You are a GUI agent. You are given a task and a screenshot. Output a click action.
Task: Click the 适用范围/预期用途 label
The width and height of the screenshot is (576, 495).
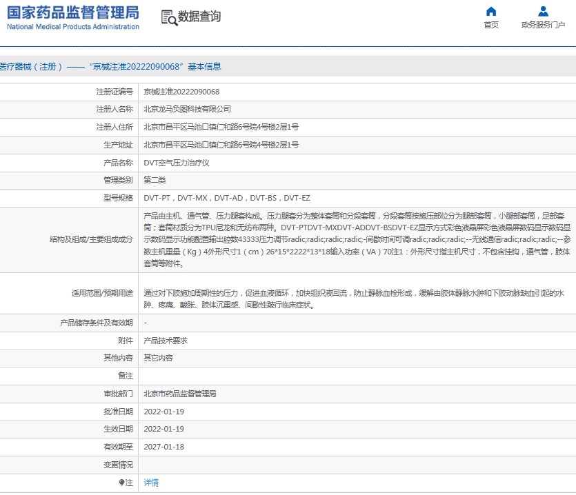(102, 293)
